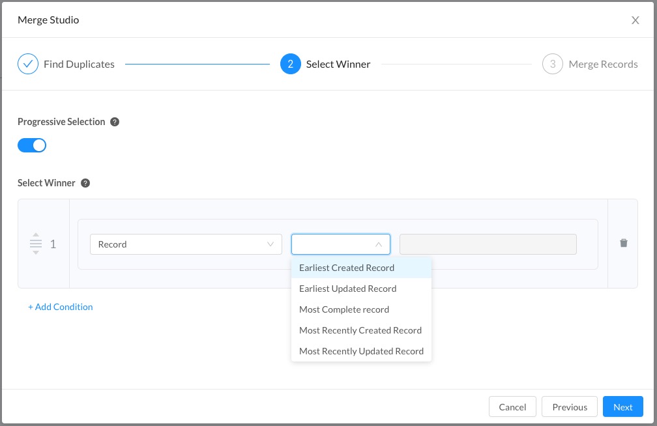Choose Earliest Created Record option
Viewport: 657px width, 426px height.
361,268
